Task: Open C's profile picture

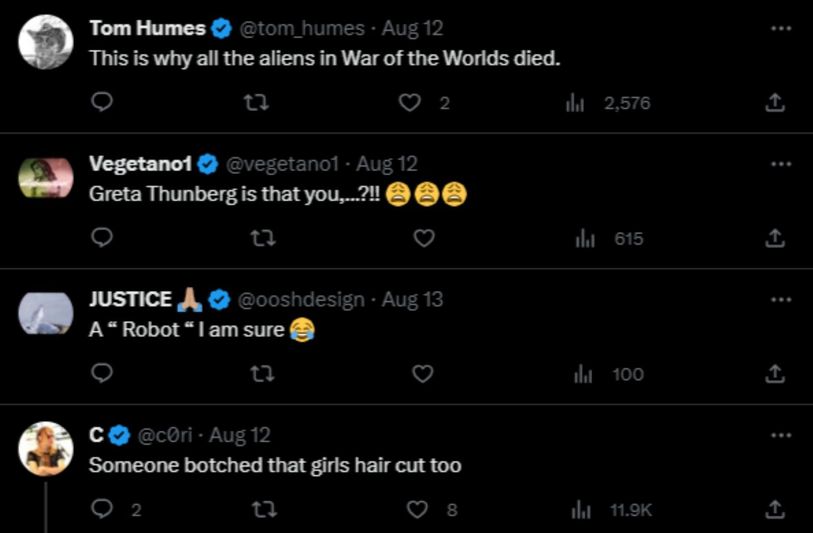Action: point(46,449)
